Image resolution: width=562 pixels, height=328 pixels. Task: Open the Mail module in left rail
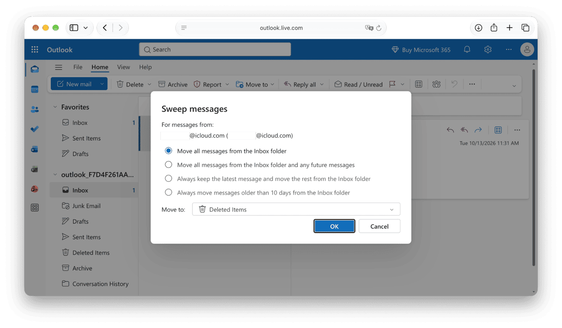tap(35, 69)
